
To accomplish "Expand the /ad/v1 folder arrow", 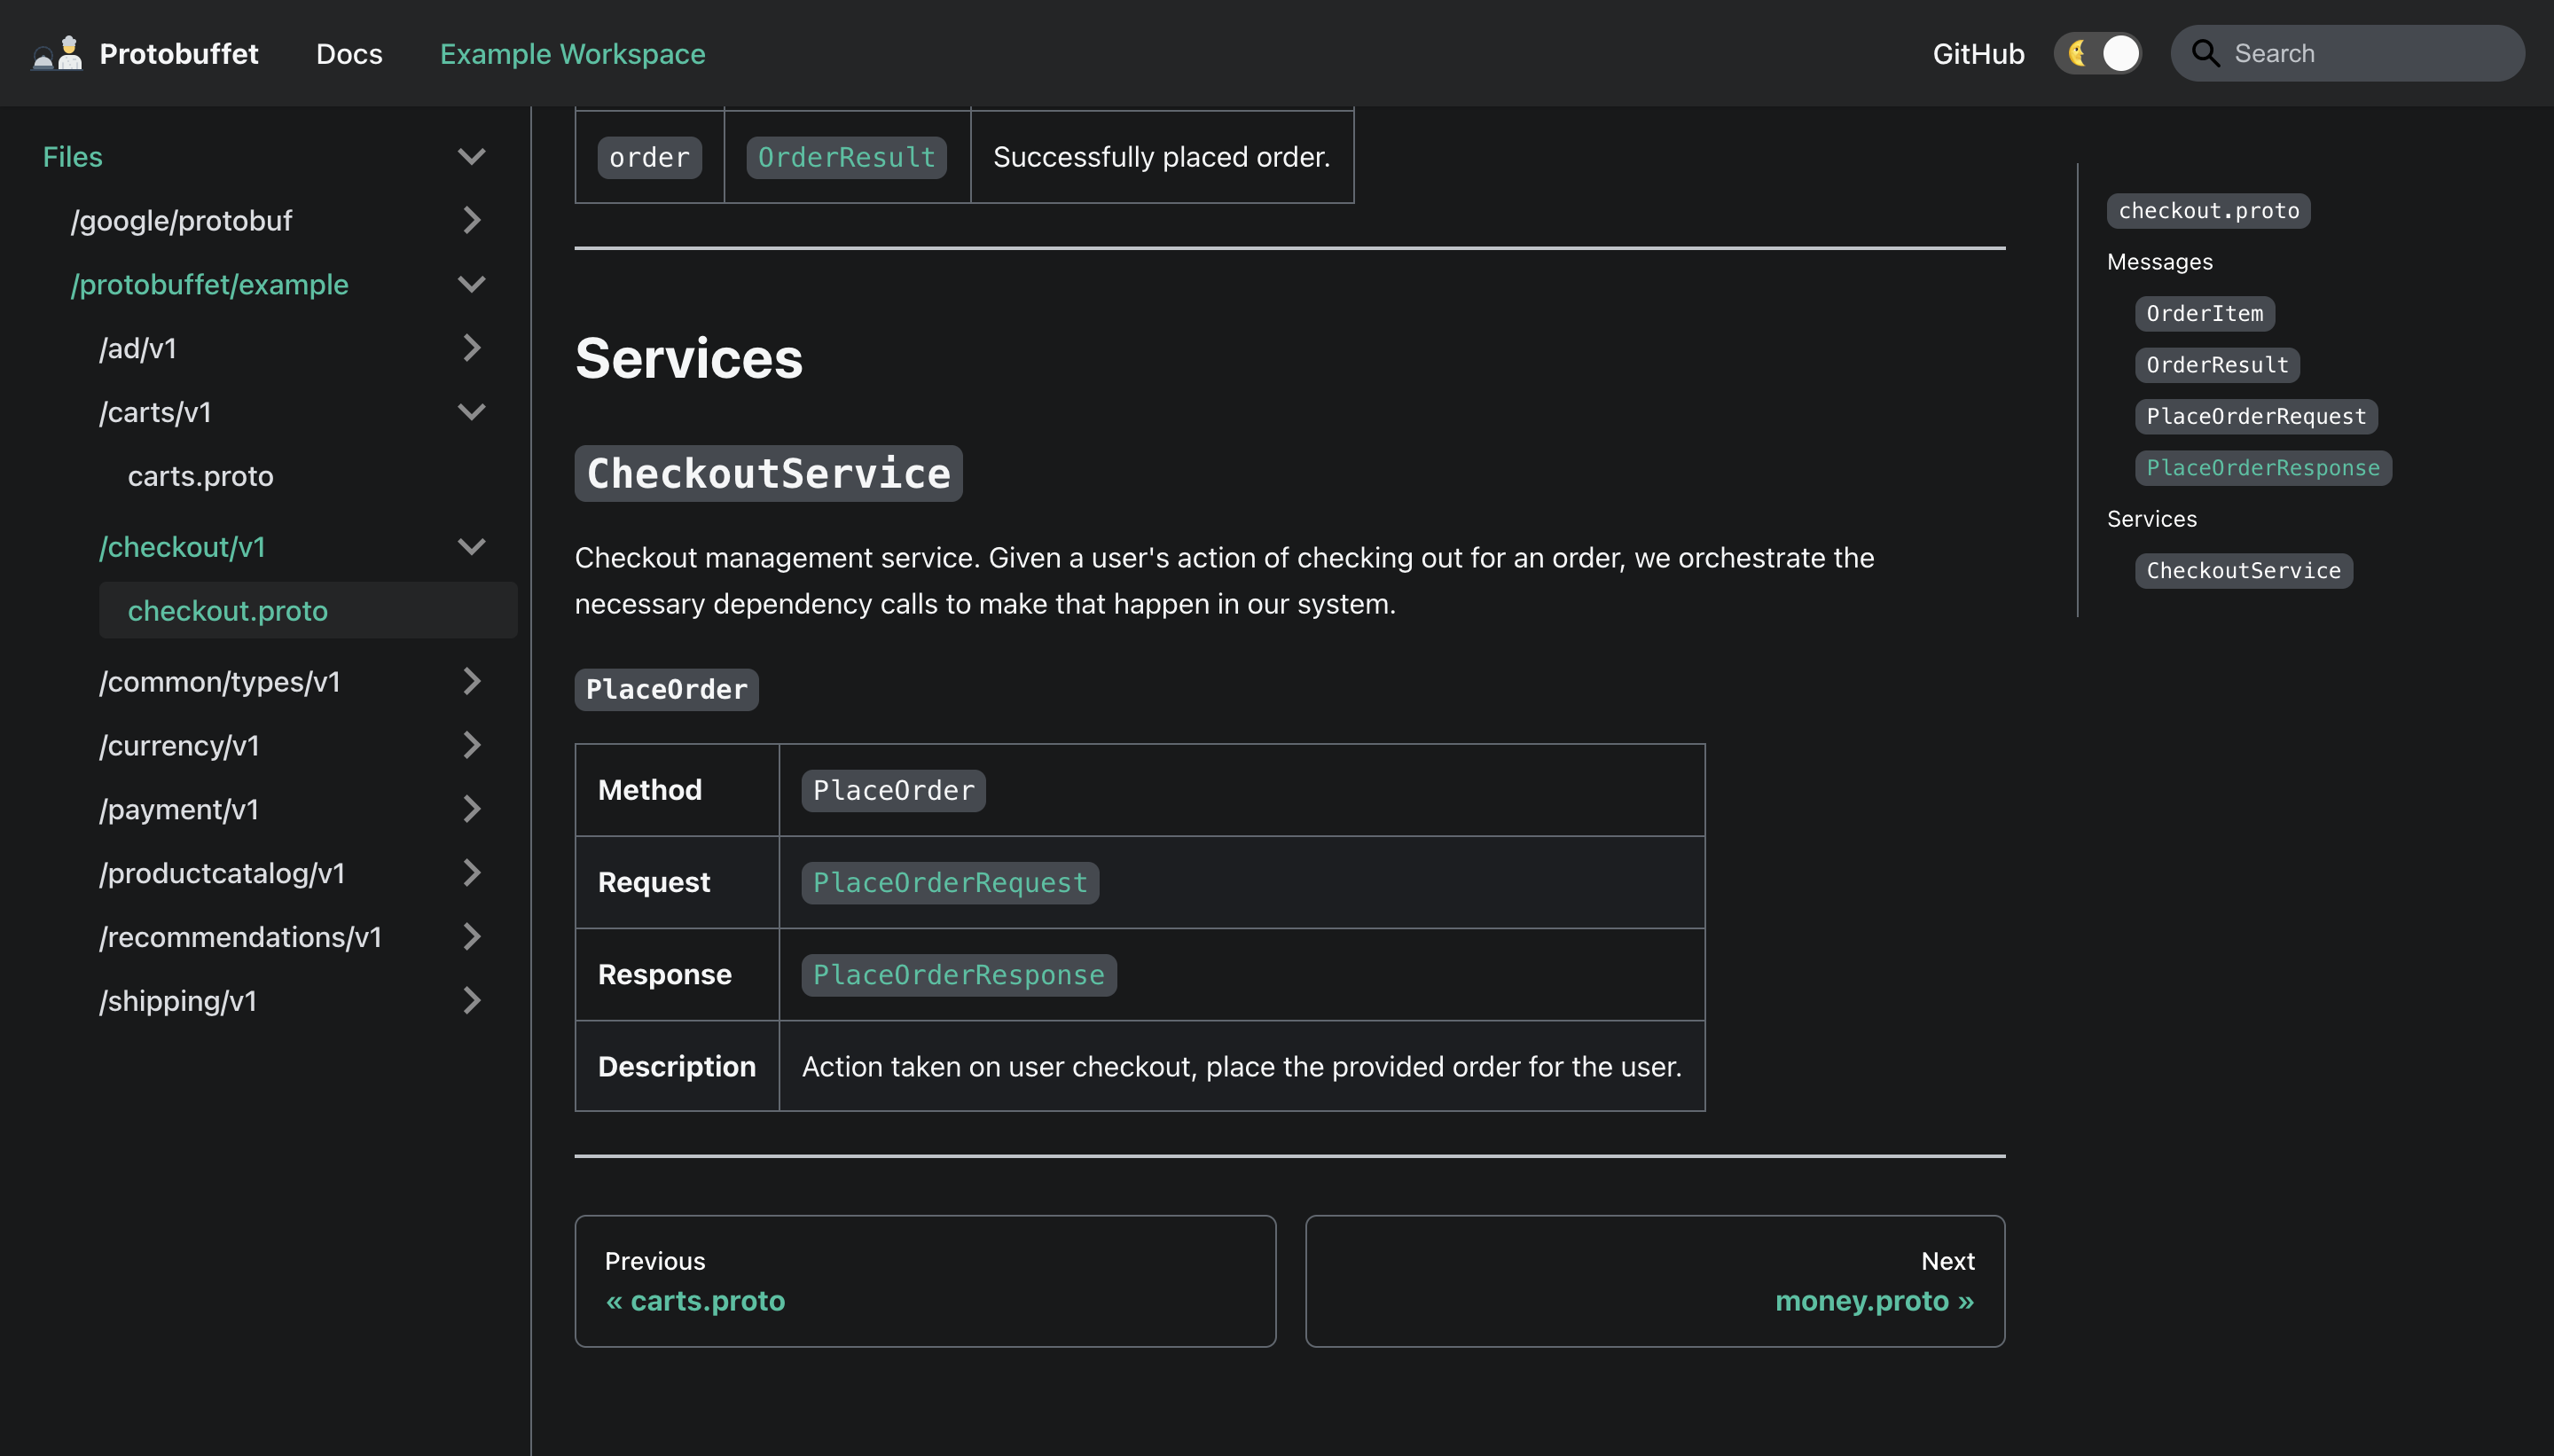I will 471,348.
